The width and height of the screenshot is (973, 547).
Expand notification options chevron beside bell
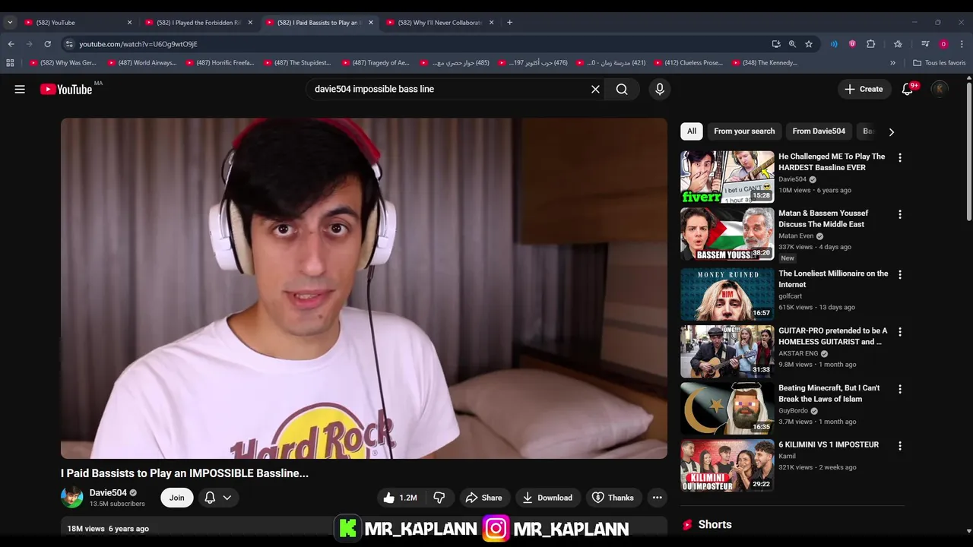[227, 498]
